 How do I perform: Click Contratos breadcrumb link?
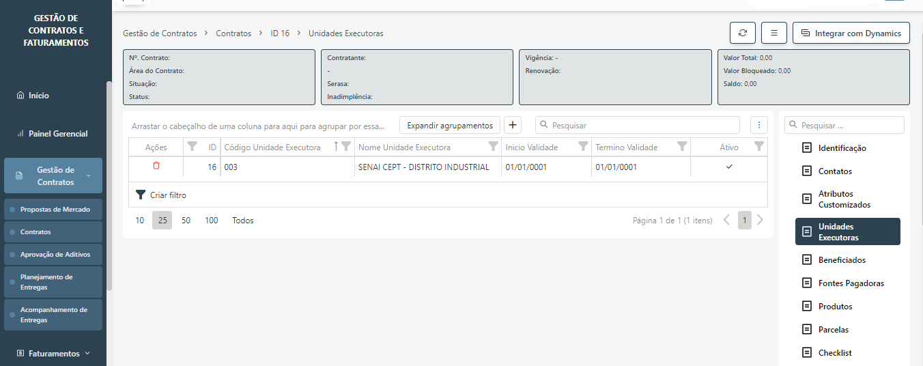tap(233, 33)
